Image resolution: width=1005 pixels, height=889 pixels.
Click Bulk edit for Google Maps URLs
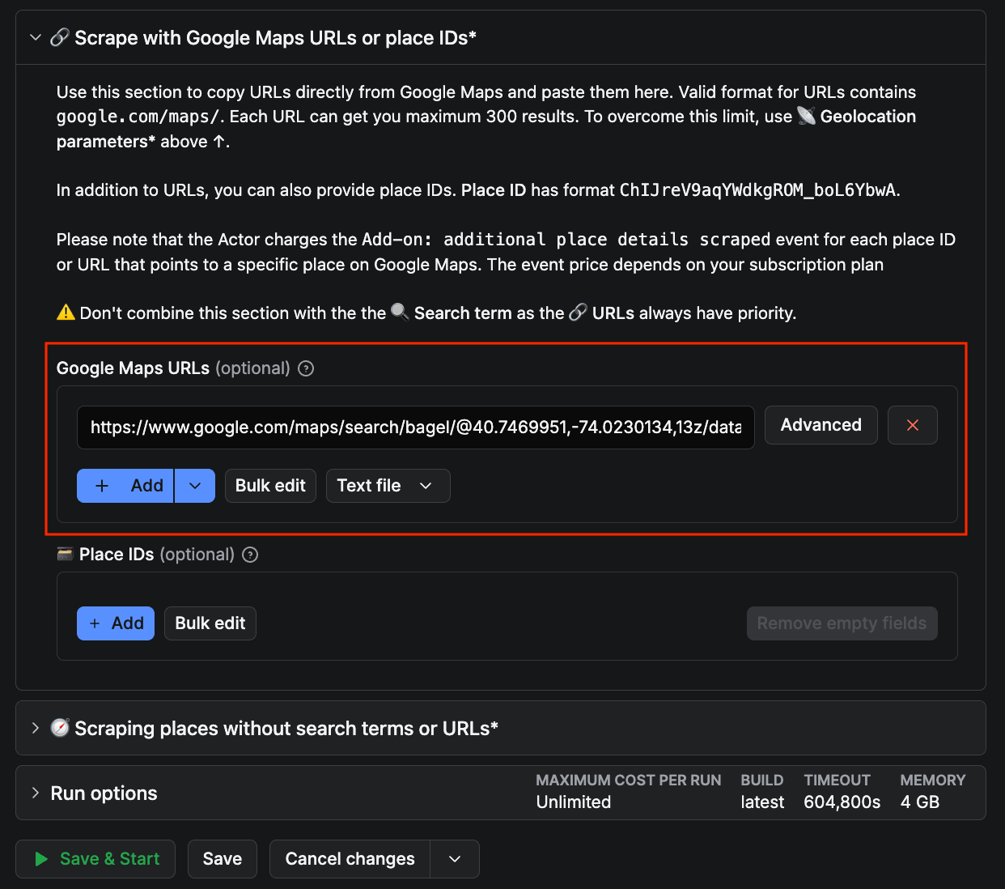click(x=270, y=486)
